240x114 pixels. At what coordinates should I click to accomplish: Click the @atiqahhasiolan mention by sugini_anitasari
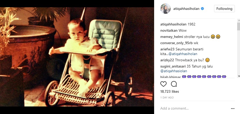pyautogui.click(x=174, y=71)
